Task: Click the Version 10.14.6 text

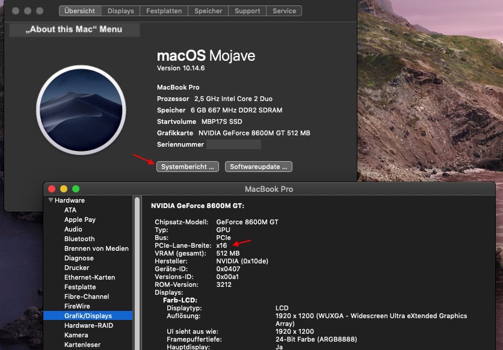Action: coord(181,68)
